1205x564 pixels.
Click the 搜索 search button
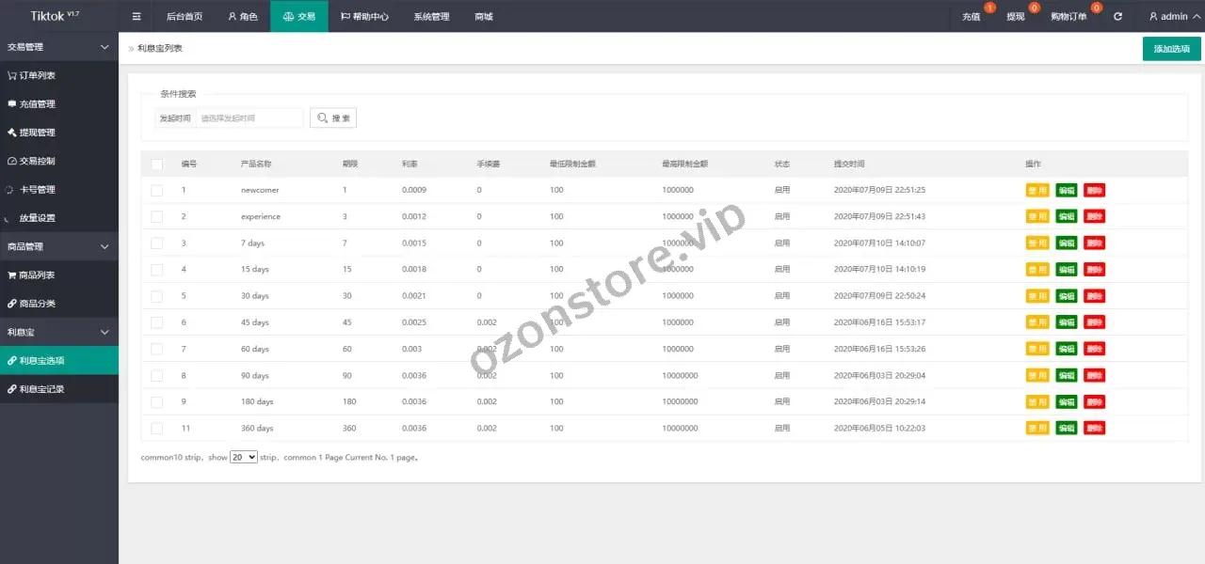point(333,118)
